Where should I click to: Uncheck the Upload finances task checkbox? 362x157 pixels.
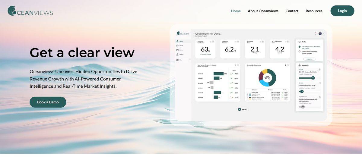point(299,47)
